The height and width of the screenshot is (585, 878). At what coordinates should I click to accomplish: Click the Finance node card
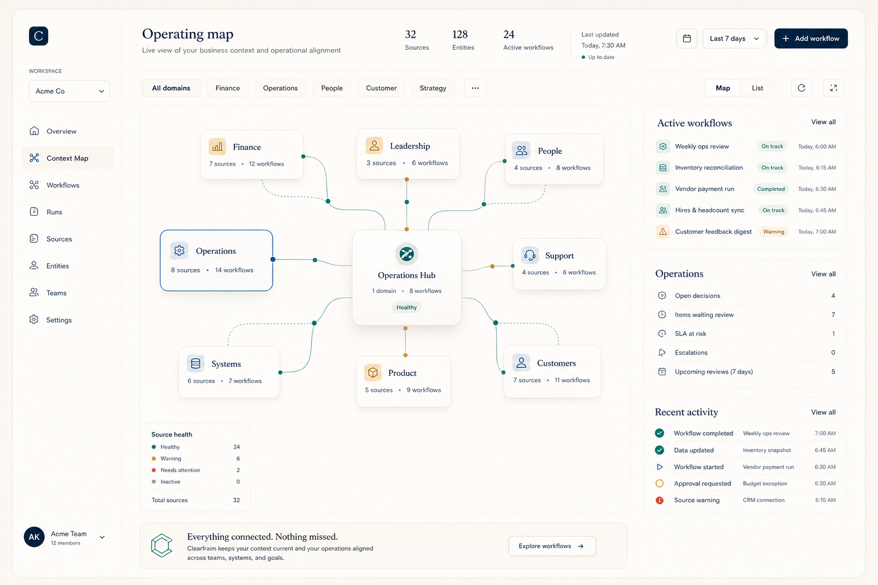252,154
